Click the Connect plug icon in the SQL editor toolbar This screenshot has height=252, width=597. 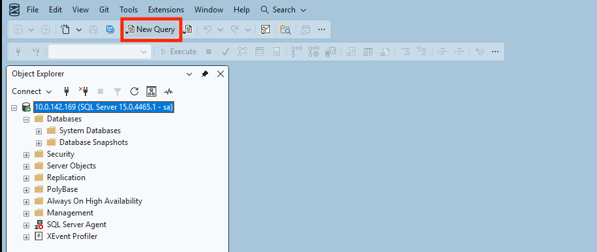[18, 52]
